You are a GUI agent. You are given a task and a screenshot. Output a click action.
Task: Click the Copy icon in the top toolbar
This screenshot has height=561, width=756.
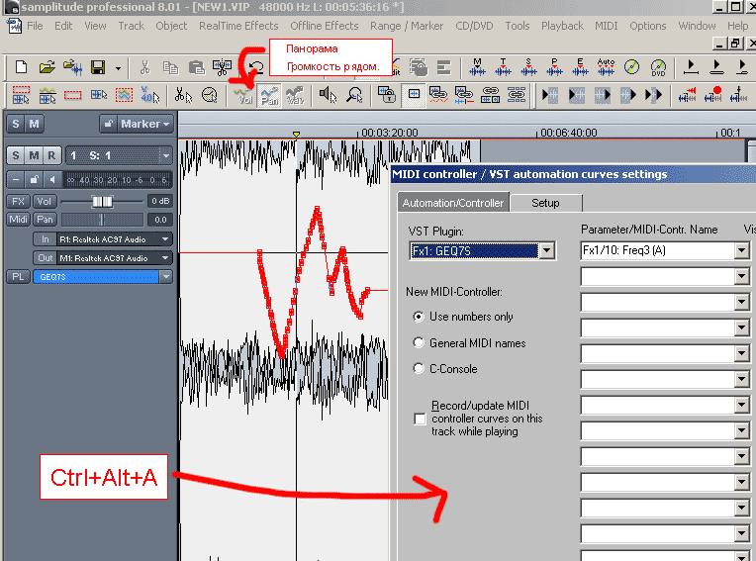pyautogui.click(x=170, y=67)
